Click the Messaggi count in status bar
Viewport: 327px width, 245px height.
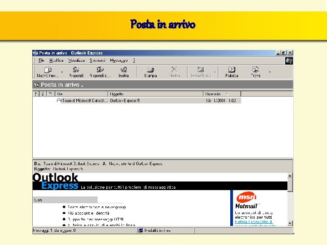54,230
